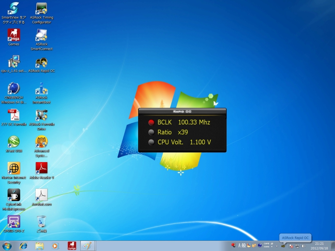Click the Show desktop button
335x251 pixels.
coord(333,246)
